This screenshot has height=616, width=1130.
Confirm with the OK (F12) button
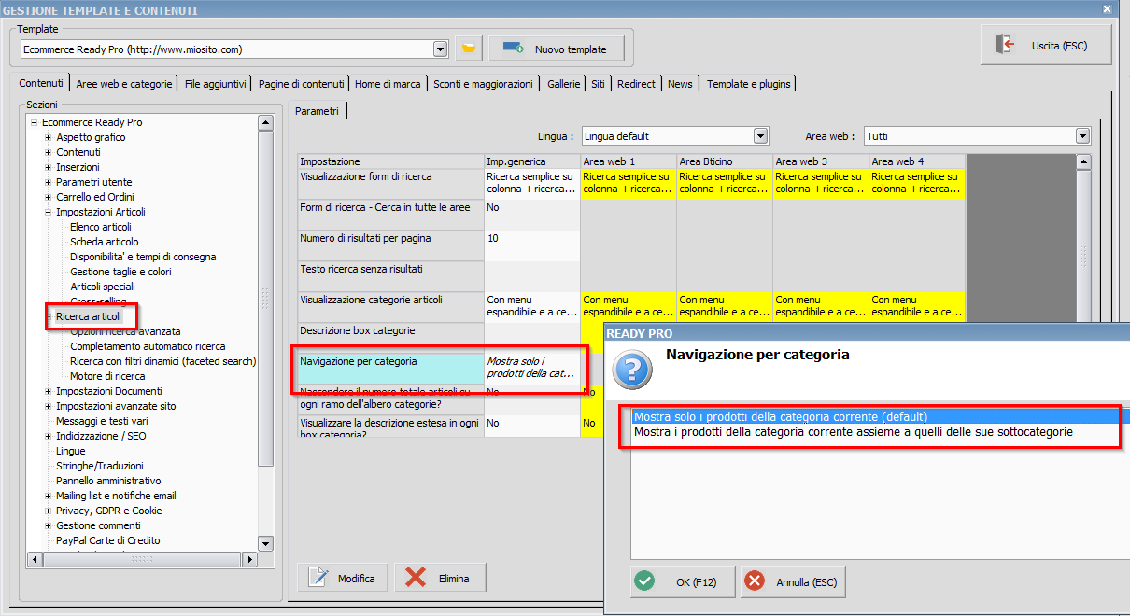point(682,581)
